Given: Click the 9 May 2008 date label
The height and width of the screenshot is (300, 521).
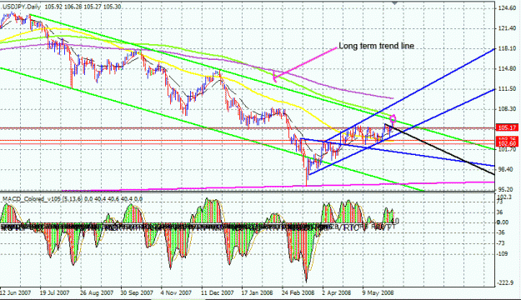Looking at the screenshot, I should 378,293.
